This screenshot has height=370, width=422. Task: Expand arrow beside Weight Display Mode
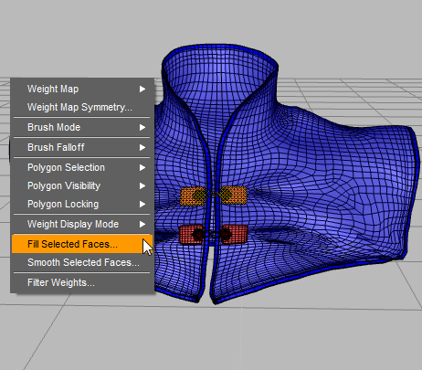pyautogui.click(x=142, y=224)
